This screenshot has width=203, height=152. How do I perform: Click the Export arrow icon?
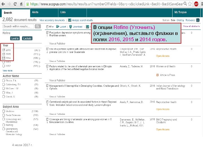coord(58,26)
